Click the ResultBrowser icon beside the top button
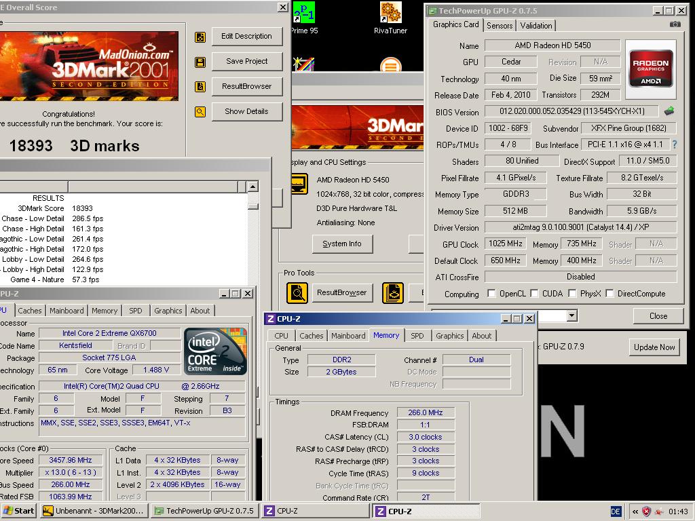 200,87
